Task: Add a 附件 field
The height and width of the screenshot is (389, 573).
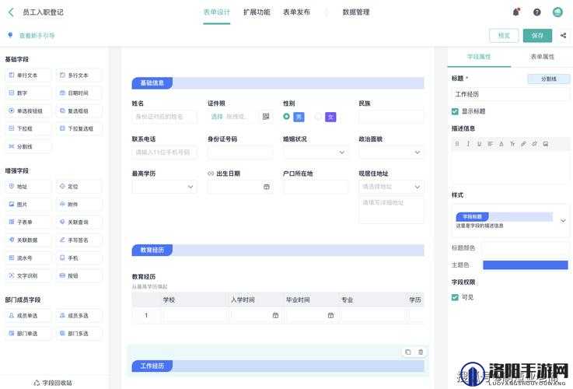Action: [x=79, y=205]
